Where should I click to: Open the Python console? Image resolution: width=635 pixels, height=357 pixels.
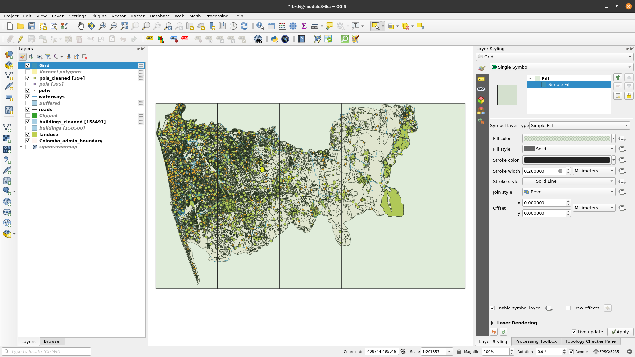(274, 39)
